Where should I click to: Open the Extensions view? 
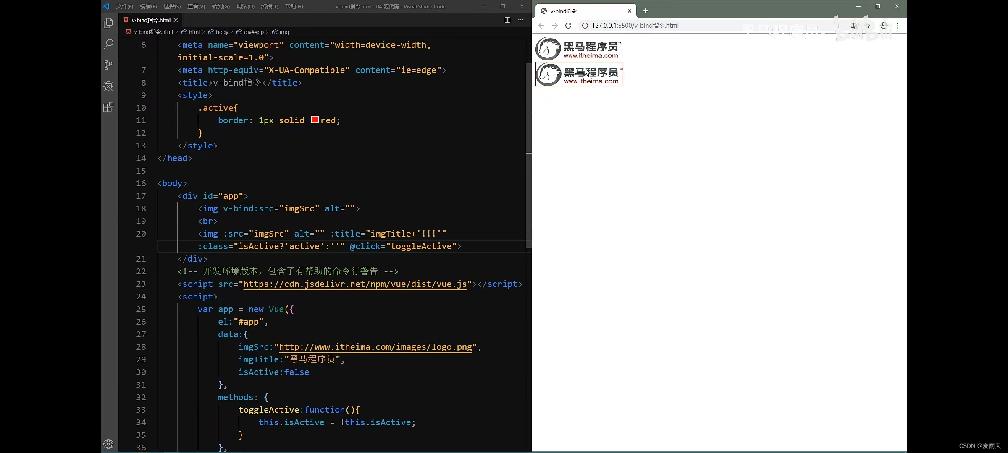pyautogui.click(x=108, y=107)
